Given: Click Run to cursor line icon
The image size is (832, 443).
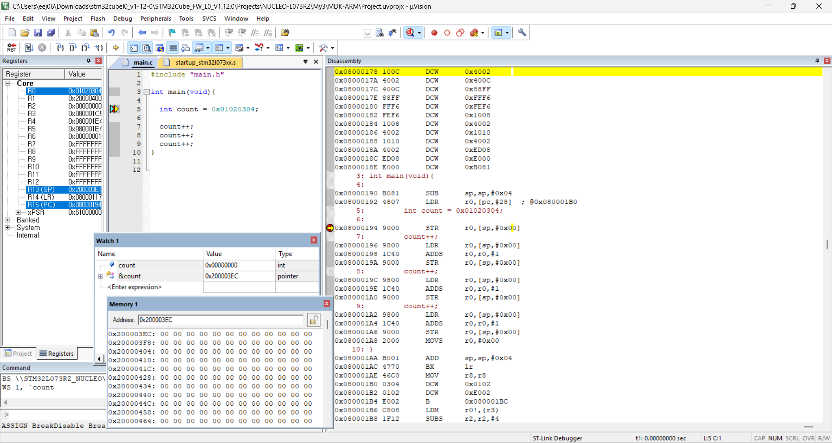Looking at the screenshot, I should pos(99,48).
